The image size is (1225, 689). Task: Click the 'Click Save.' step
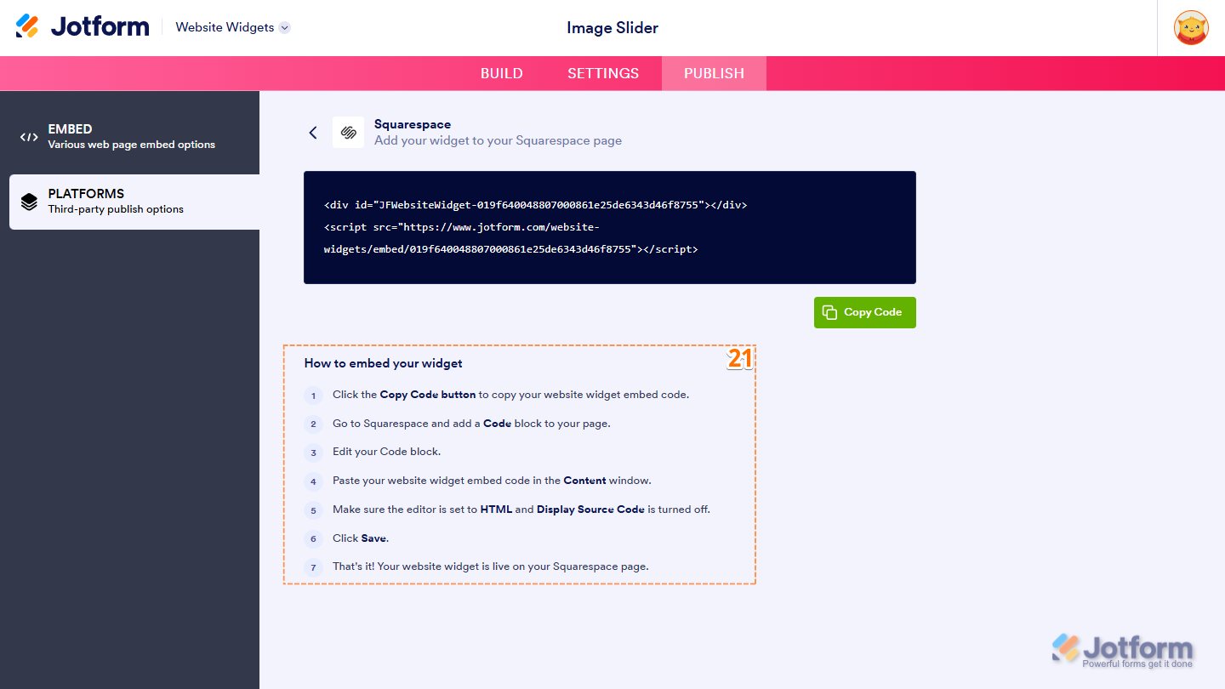361,538
